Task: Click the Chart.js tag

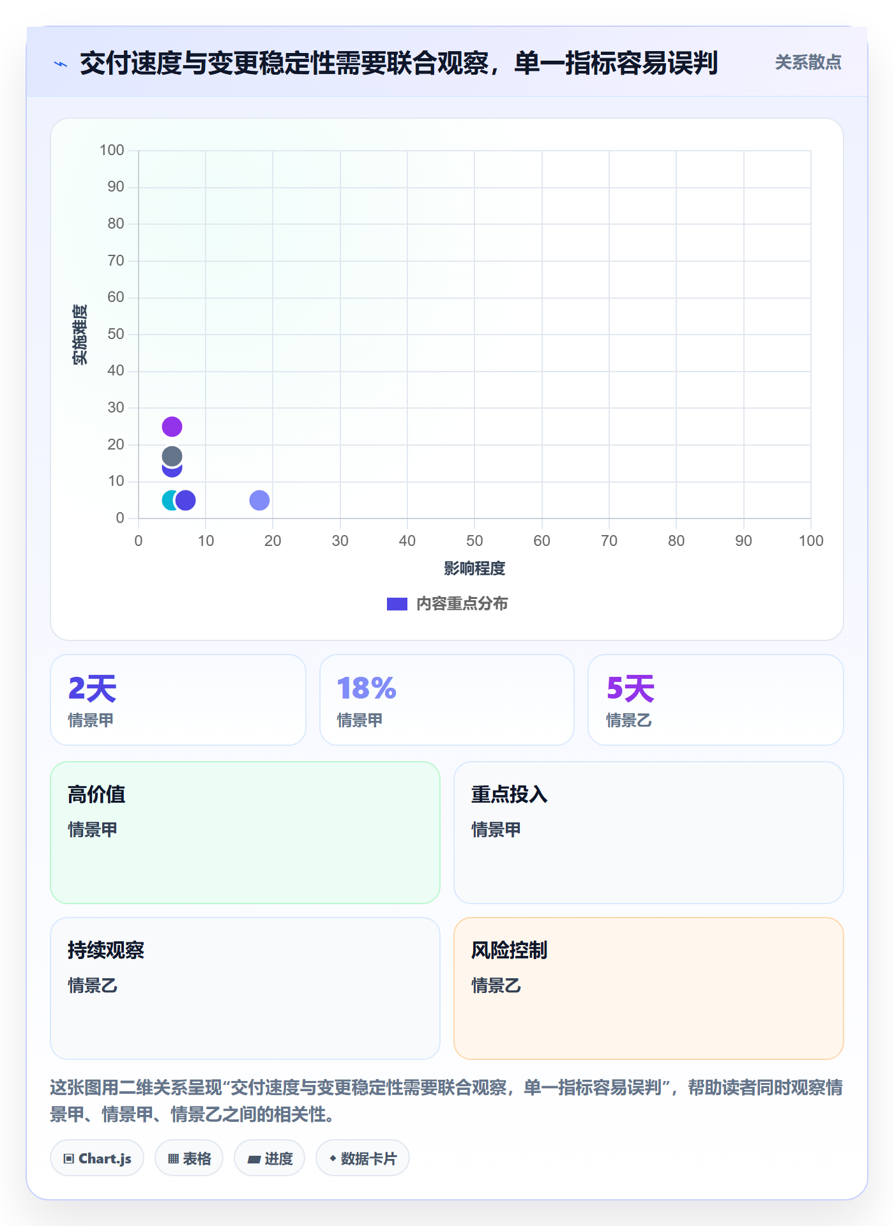Action: (97, 1158)
